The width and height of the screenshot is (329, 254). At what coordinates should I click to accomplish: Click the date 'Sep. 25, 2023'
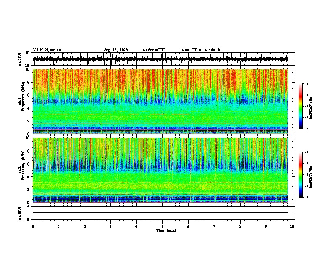point(116,50)
